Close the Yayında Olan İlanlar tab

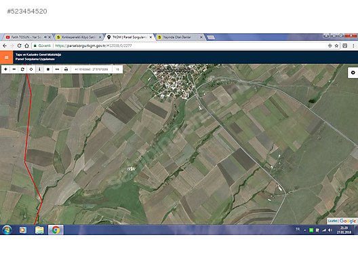pyautogui.click(x=201, y=37)
